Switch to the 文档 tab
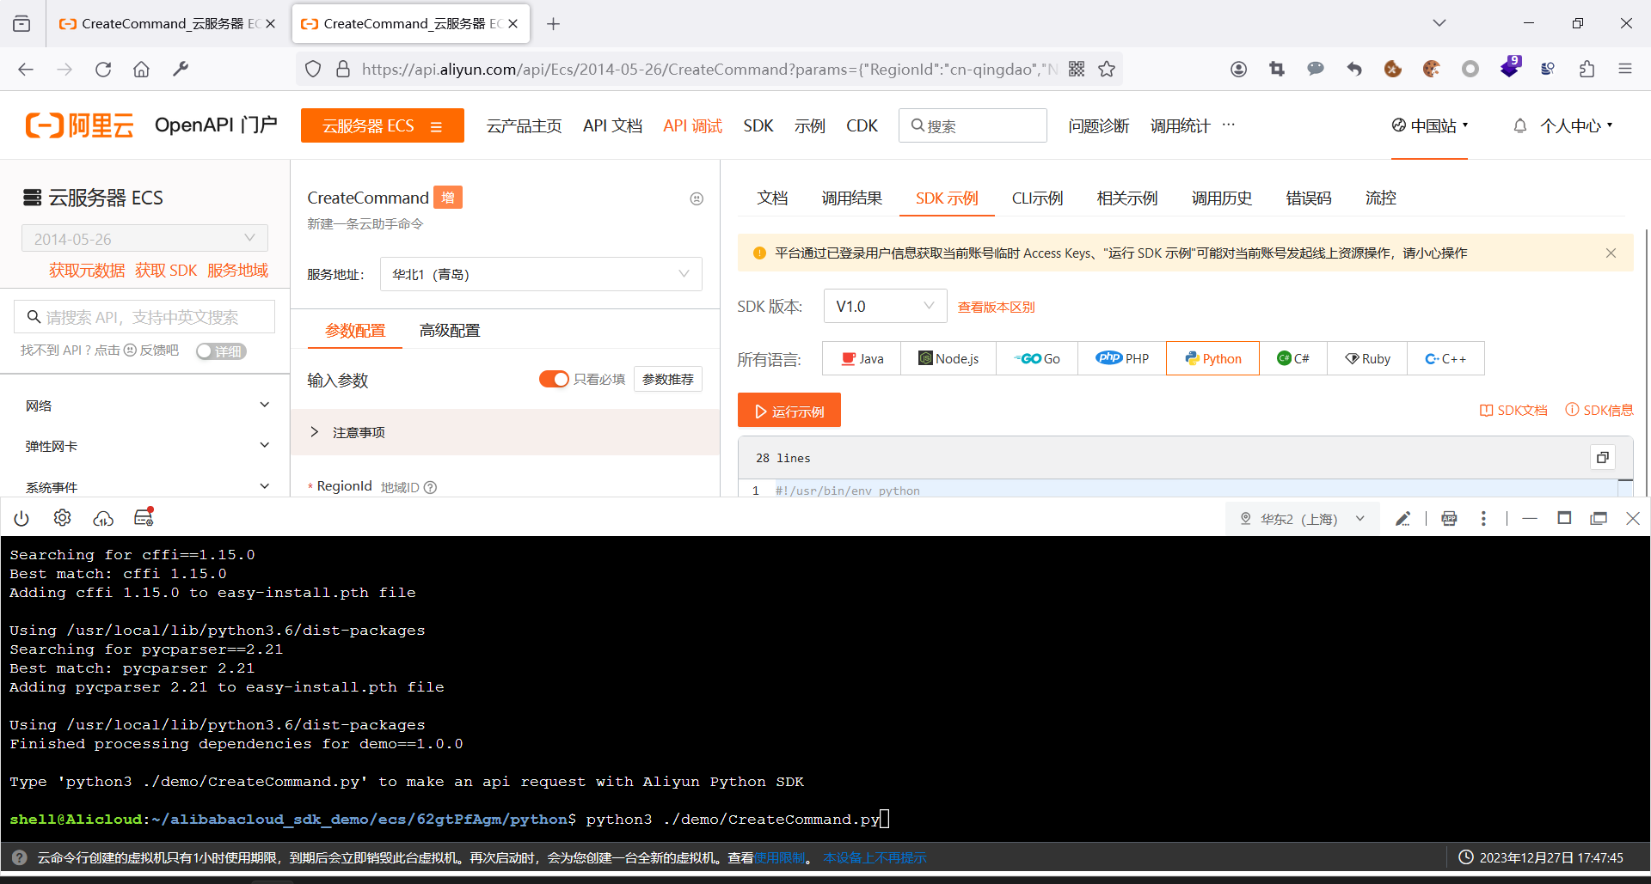 [x=772, y=198]
